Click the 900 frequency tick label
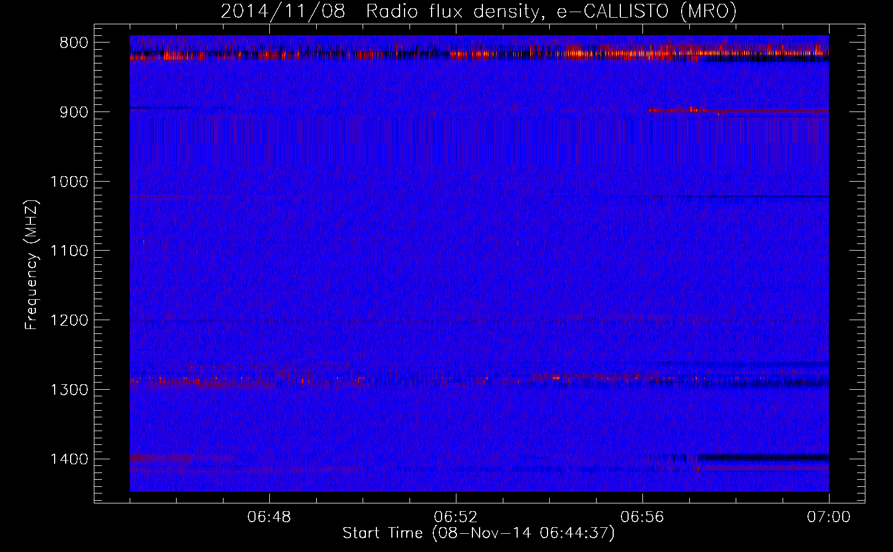 (74, 112)
